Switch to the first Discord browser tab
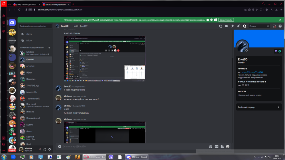The image size is (285, 160). [x=26, y=4]
